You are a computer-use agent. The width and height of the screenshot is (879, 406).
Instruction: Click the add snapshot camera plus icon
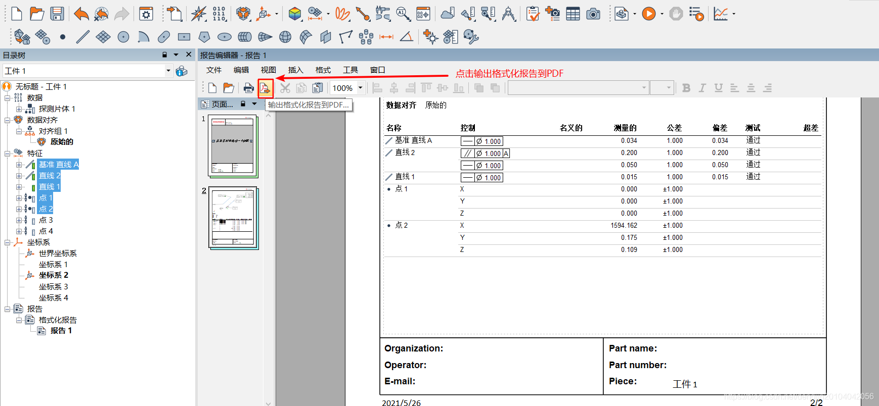(x=552, y=14)
